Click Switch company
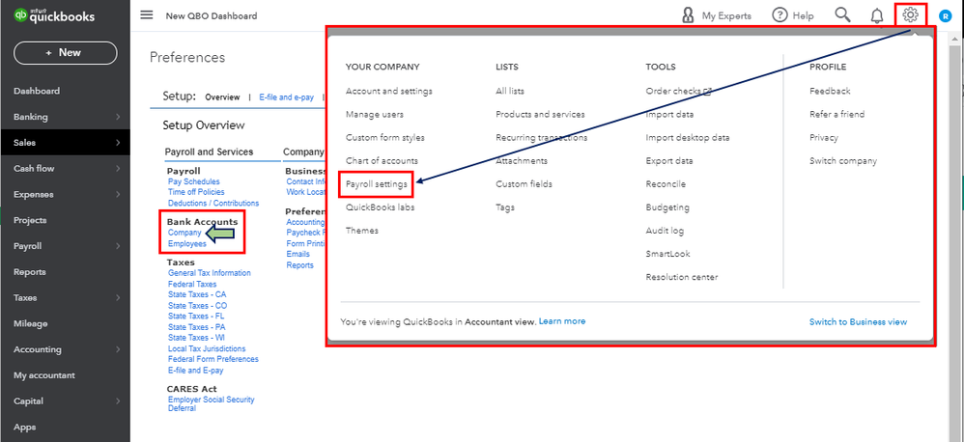 [x=843, y=161]
